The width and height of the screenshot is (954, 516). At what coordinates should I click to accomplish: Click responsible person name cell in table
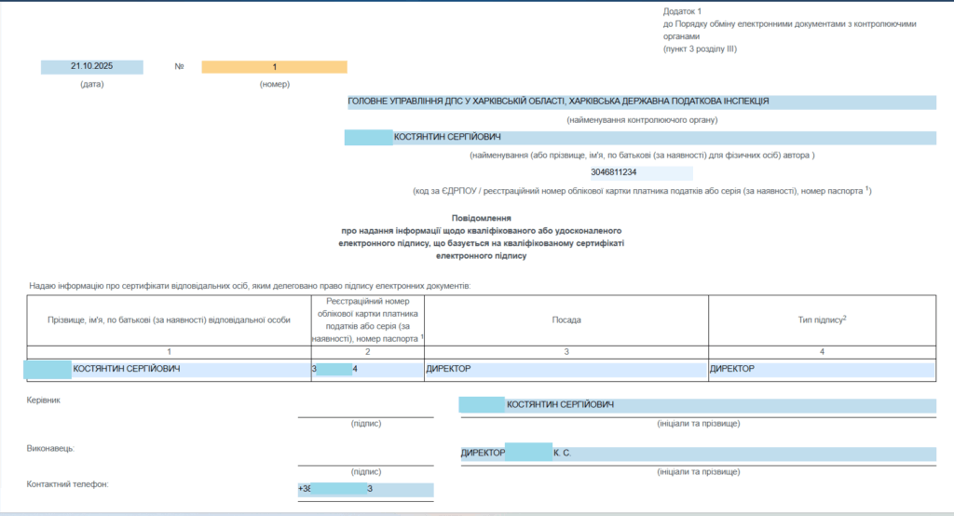pyautogui.click(x=168, y=370)
